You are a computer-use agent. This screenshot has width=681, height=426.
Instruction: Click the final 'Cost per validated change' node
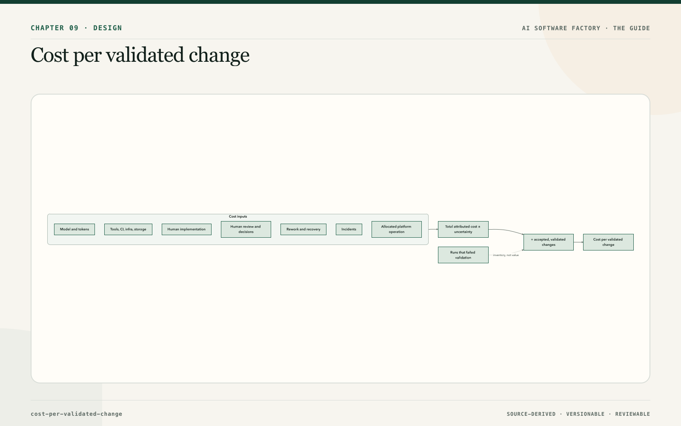coord(608,242)
